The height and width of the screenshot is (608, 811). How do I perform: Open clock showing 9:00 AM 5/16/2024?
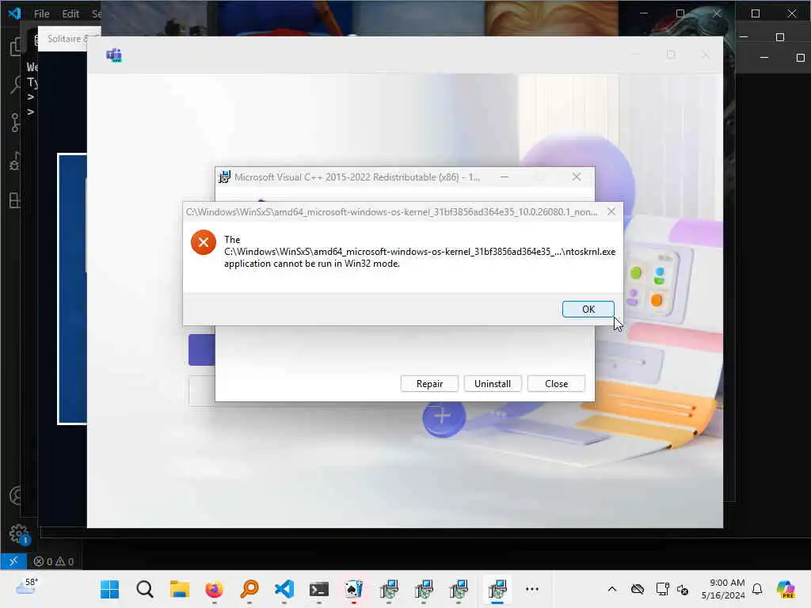pos(723,589)
